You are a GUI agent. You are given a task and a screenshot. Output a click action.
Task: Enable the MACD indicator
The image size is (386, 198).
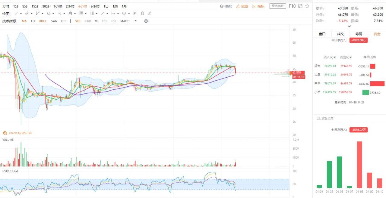click(x=125, y=21)
